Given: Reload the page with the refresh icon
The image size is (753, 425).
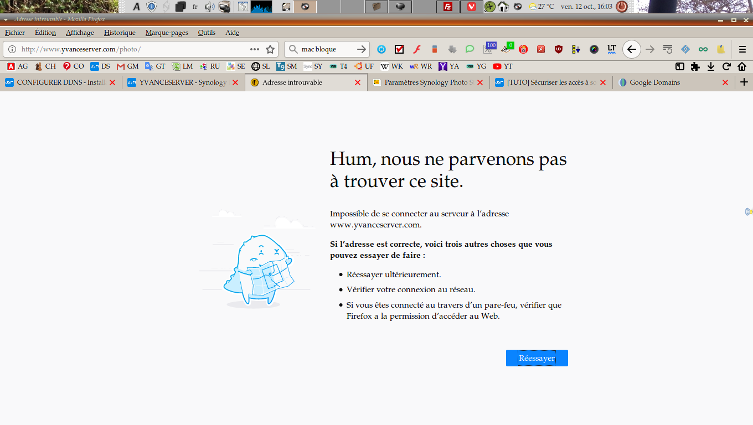Looking at the screenshot, I should point(726,66).
